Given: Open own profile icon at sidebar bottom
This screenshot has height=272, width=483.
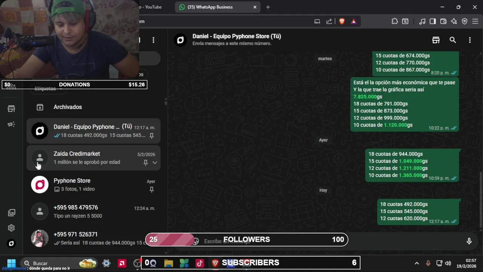Looking at the screenshot, I should [11, 243].
